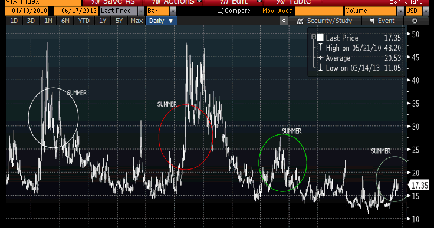434x228 pixels.
Task: Click the Average legend text
Action: [x=338, y=58]
